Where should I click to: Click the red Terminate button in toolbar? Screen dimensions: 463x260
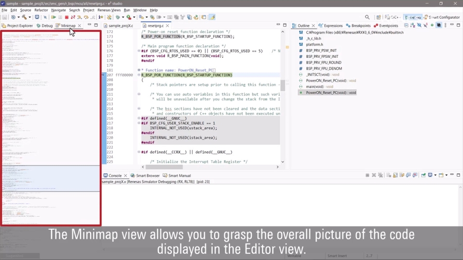pos(67,17)
